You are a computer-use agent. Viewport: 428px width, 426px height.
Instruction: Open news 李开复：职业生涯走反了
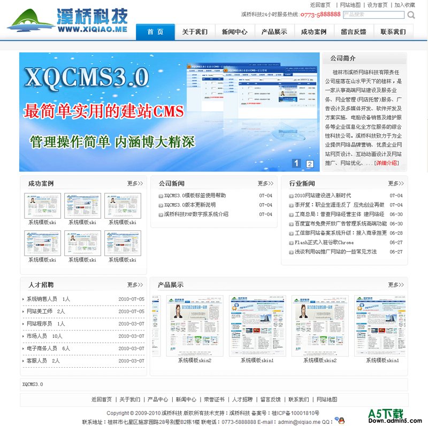(339, 205)
